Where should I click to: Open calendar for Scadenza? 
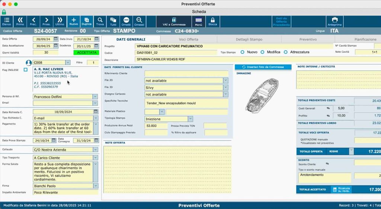click(96, 46)
